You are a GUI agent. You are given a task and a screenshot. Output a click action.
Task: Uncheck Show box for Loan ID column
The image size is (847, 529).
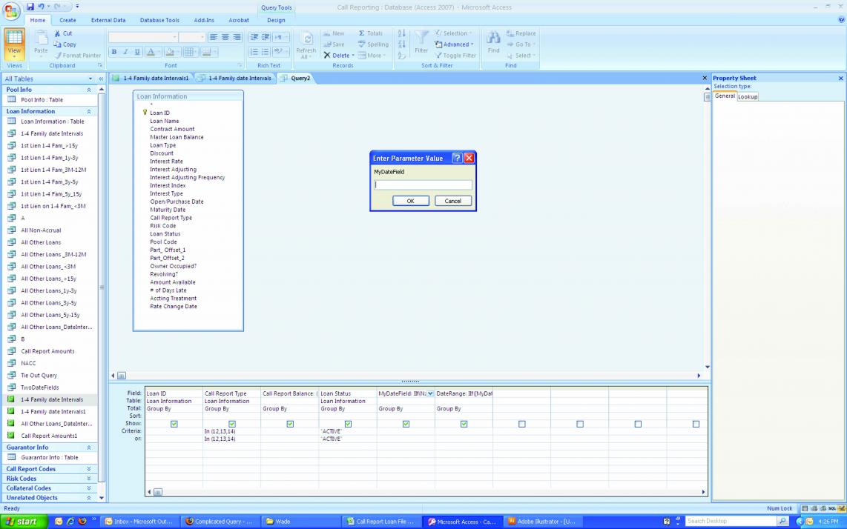point(174,424)
